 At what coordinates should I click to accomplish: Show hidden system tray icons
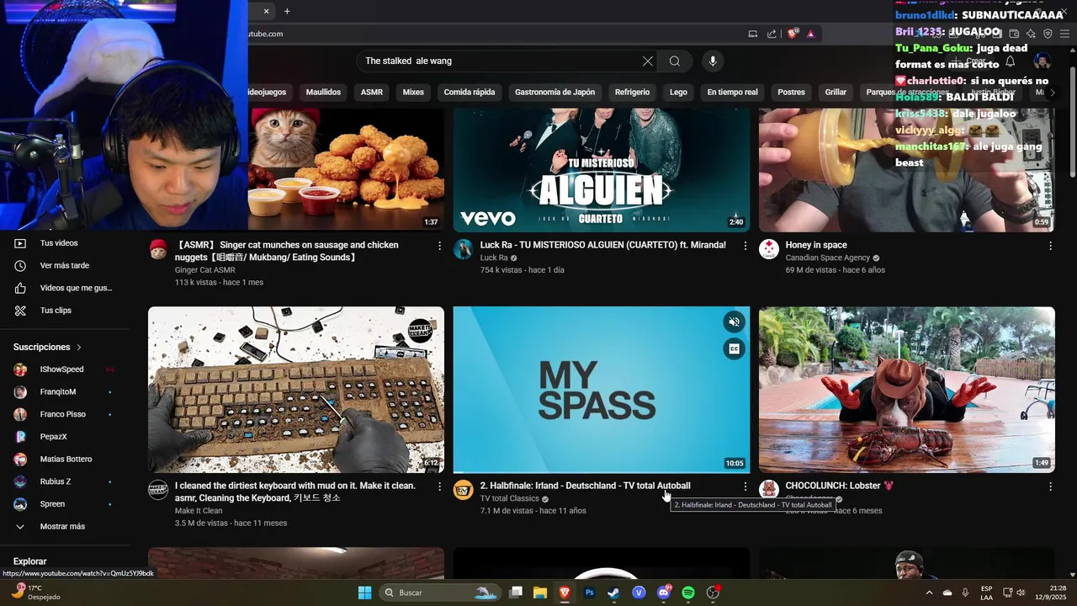tap(930, 593)
